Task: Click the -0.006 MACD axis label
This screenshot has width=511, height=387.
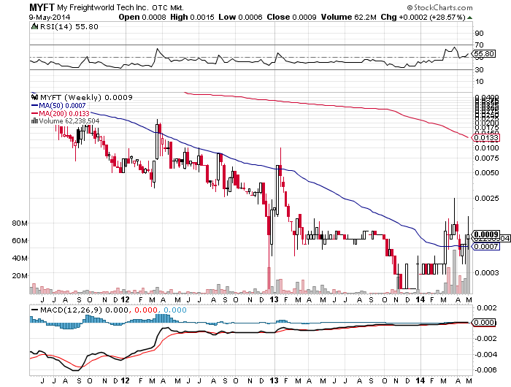Action: point(485,369)
